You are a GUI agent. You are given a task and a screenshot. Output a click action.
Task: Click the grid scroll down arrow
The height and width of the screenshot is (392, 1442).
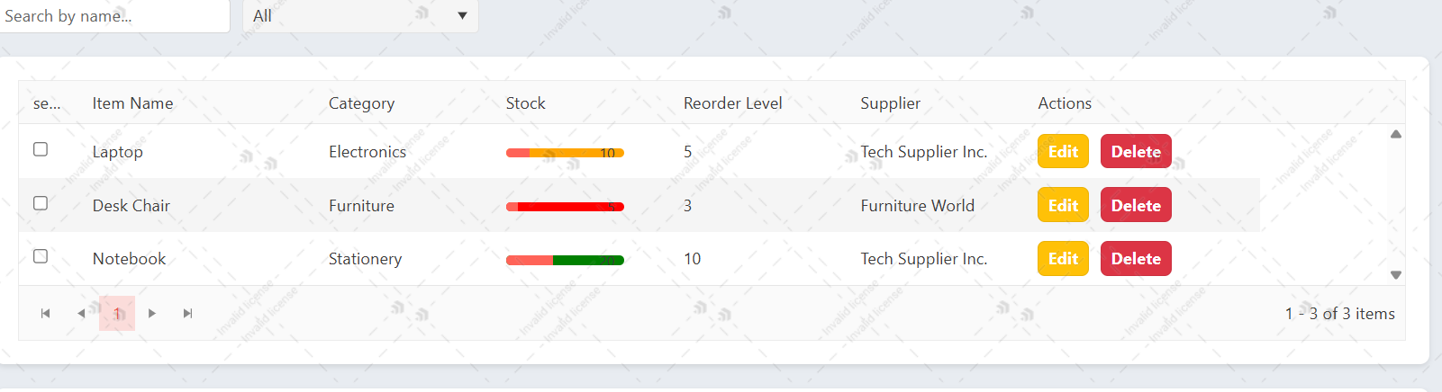click(1396, 275)
